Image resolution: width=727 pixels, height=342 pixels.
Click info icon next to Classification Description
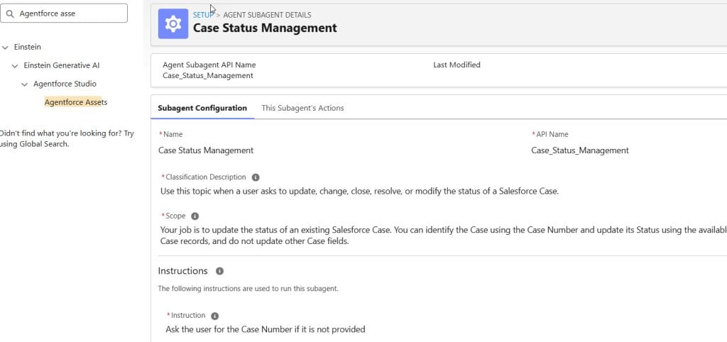256,177
